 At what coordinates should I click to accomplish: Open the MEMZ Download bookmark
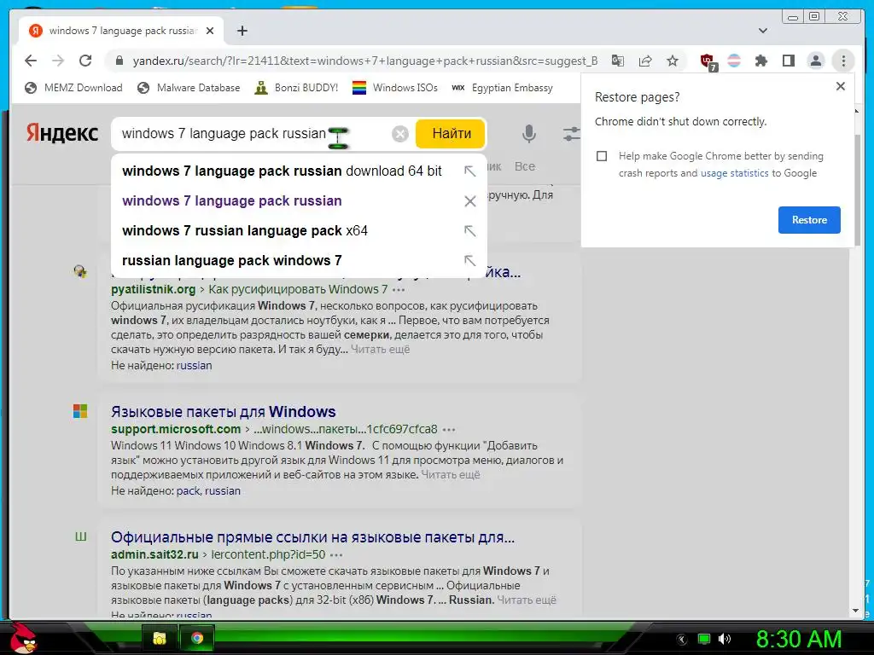pyautogui.click(x=73, y=88)
